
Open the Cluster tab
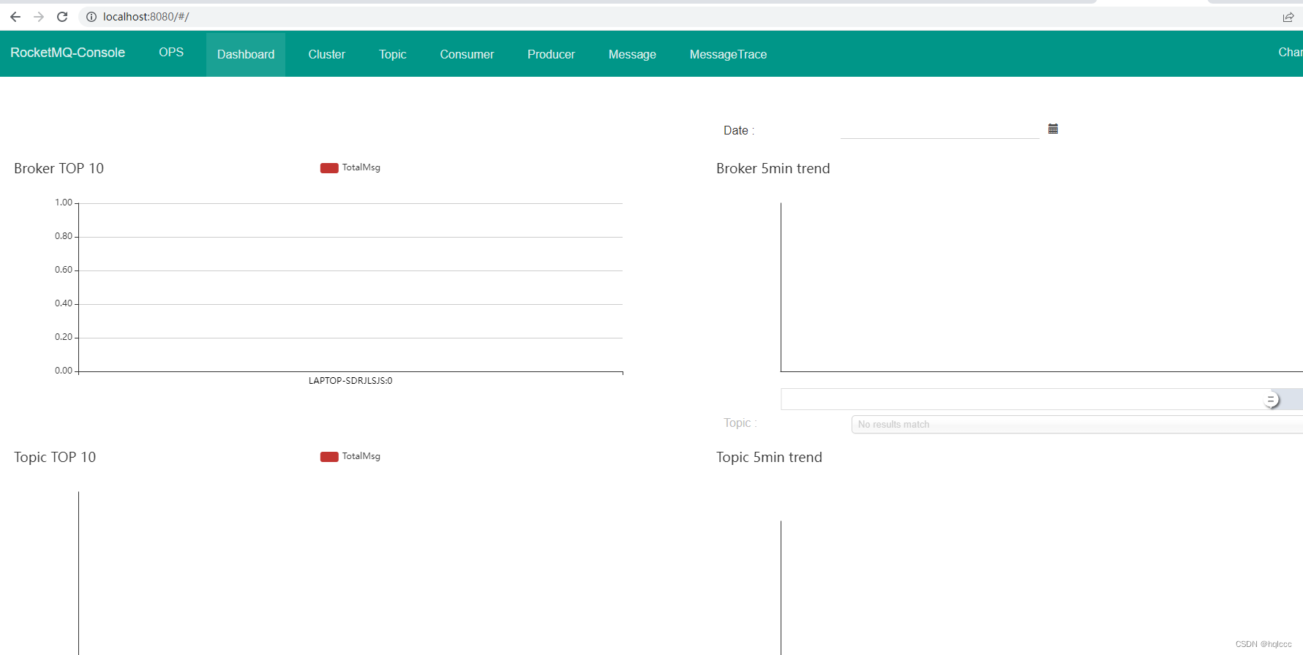point(326,54)
